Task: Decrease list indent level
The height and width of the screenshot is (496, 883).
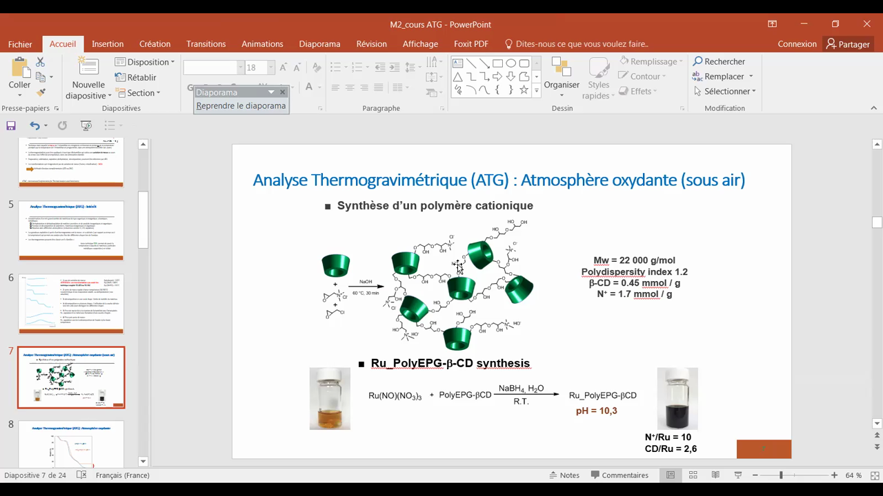Action: coord(379,68)
